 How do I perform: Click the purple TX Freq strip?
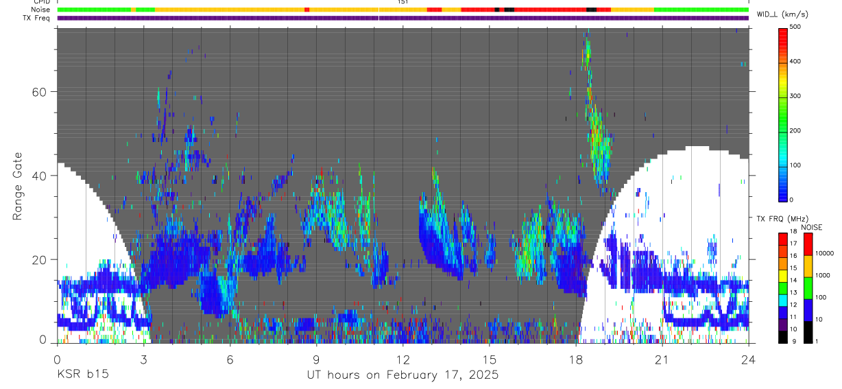[402, 18]
